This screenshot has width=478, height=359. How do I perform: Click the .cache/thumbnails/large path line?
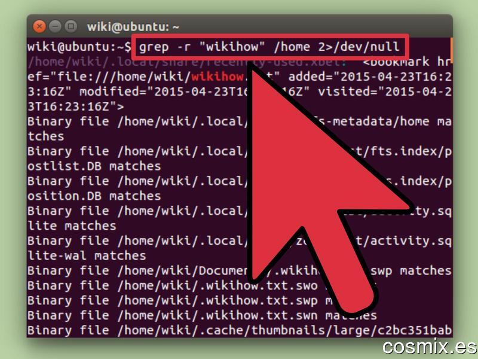pos(240,330)
